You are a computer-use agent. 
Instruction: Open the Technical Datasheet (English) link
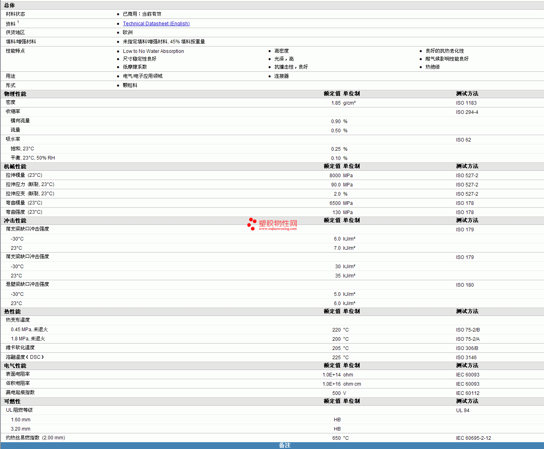(x=156, y=24)
